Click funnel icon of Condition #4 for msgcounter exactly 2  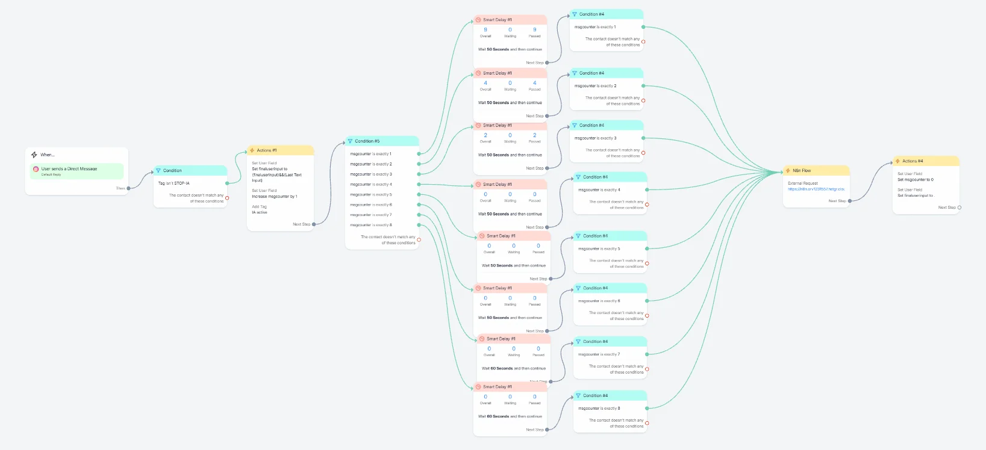coord(575,73)
